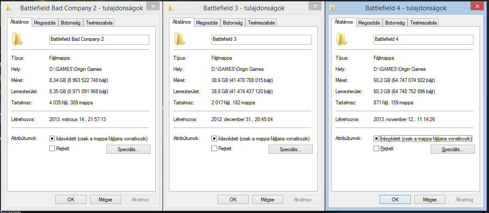The height and width of the screenshot is (213, 489).
Task: Confirm with OK in Battlefield 3 window
Action: [x=233, y=199]
